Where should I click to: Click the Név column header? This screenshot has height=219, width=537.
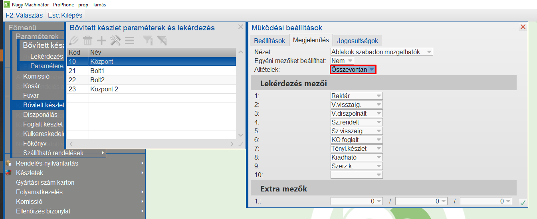tap(162, 52)
